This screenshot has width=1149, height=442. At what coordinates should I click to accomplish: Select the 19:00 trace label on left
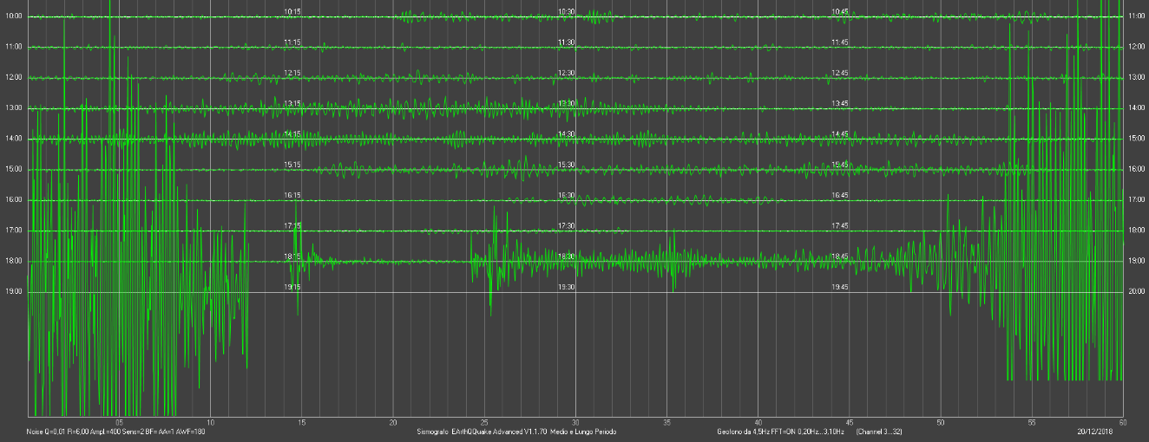(13, 292)
